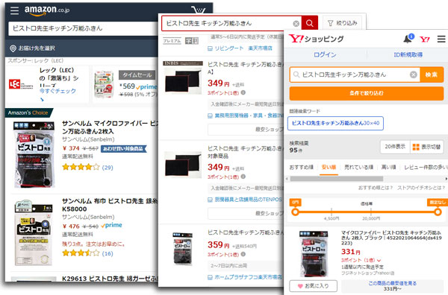Clear the Rakuten search field with X icon

coord(296,24)
